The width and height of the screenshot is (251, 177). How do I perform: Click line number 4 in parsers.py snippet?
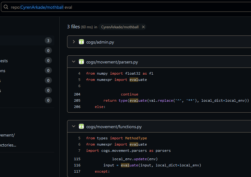pos(79,73)
